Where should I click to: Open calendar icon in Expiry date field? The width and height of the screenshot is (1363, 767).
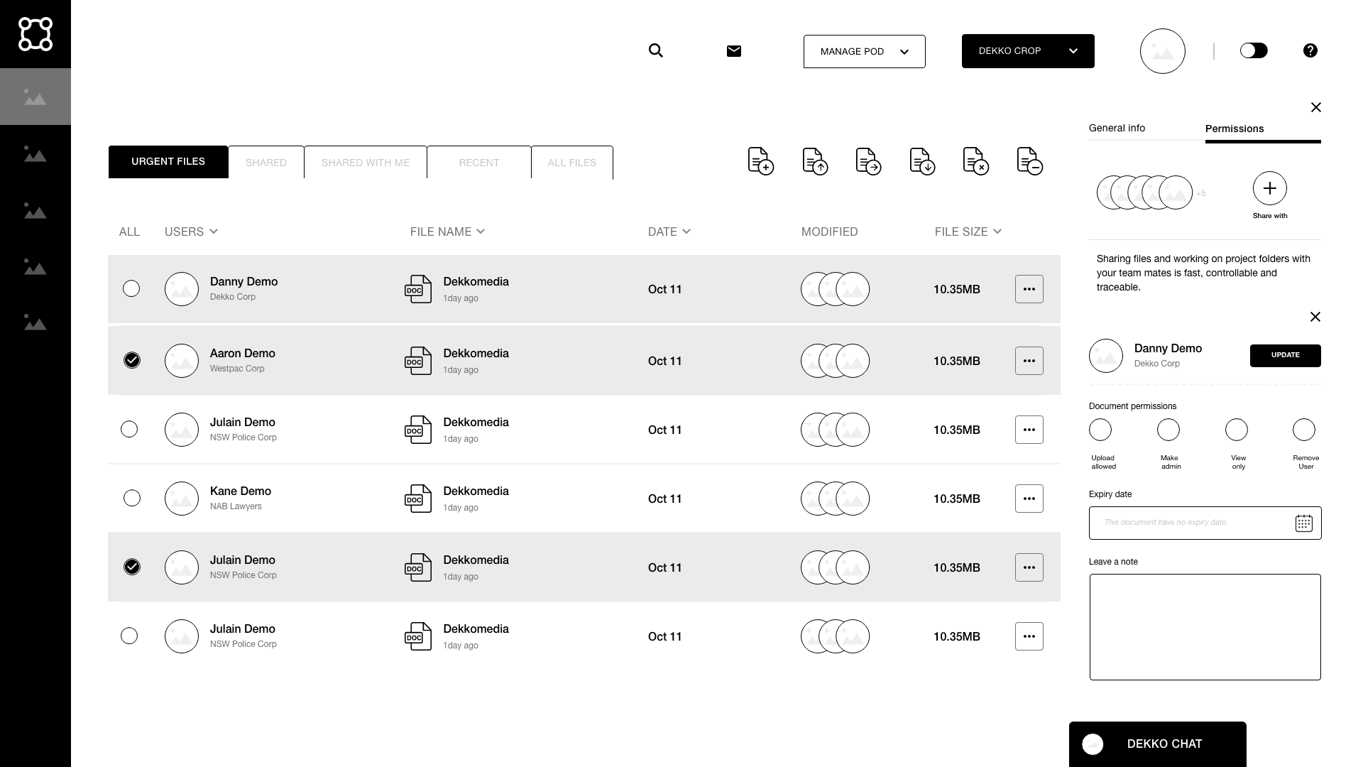pos(1303,523)
